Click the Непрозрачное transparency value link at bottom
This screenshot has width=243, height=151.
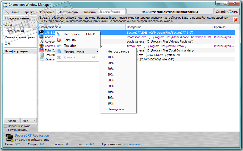[x=132, y=144]
